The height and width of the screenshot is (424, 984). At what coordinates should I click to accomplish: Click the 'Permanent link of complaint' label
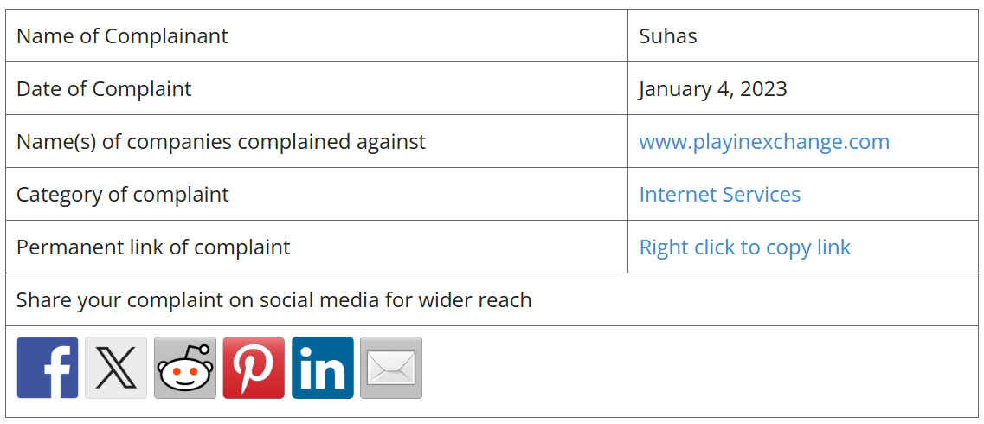tap(153, 247)
